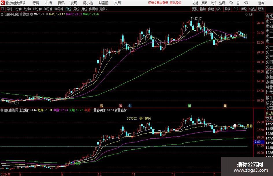The height and width of the screenshot is (176, 273).
Task: Expand the main chart MA indicator dropdown
Action: [x=31, y=14]
